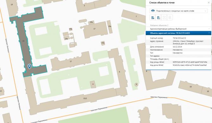This screenshot has height=123, width=212.
Task: Click the list with frame selection icon
Action: pyautogui.click(x=158, y=18)
